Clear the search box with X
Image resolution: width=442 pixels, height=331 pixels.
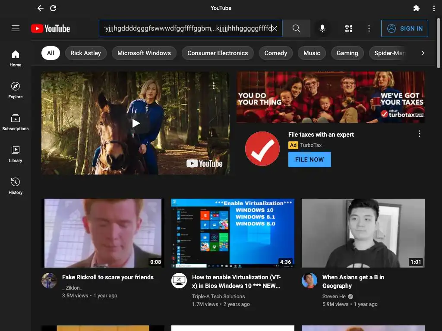pos(275,28)
